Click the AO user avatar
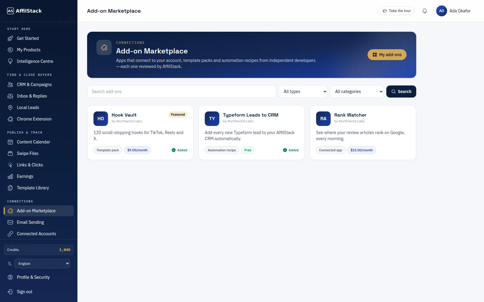The image size is (484, 302). (x=442, y=11)
